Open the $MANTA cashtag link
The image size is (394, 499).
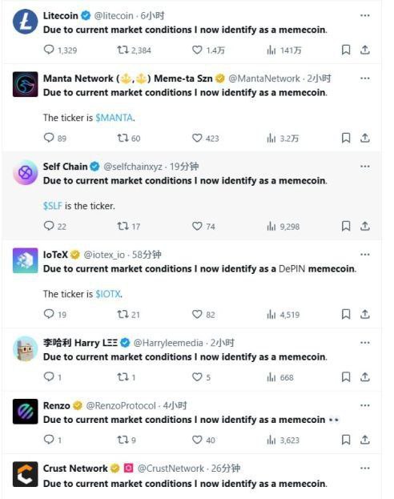115,118
